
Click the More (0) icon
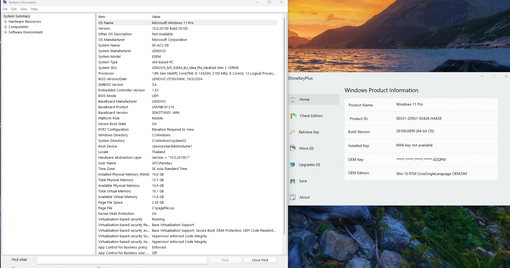pyautogui.click(x=293, y=148)
